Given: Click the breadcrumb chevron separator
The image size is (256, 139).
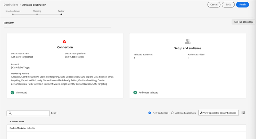Looking at the screenshot, I should point(20,5).
